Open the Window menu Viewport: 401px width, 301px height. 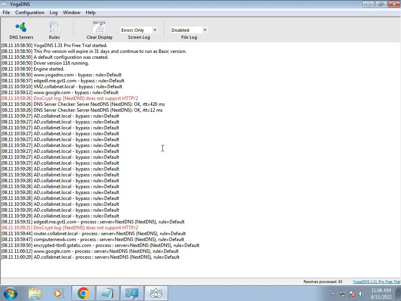[72, 13]
